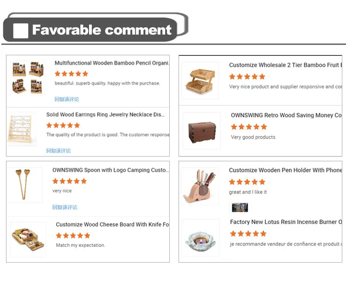Open the review photo under 'great and I like it'
Image resolution: width=346 pixels, height=282 pixels.
[x=240, y=207]
